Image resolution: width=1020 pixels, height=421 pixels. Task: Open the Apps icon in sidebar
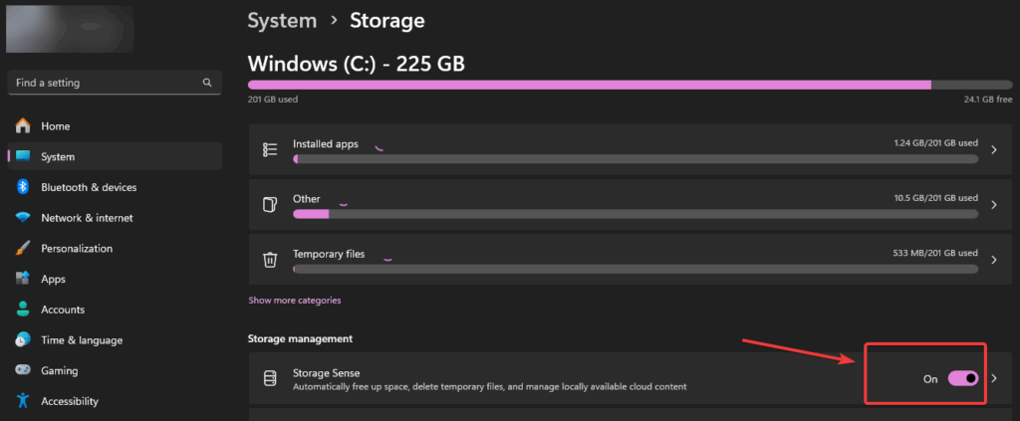click(x=24, y=279)
